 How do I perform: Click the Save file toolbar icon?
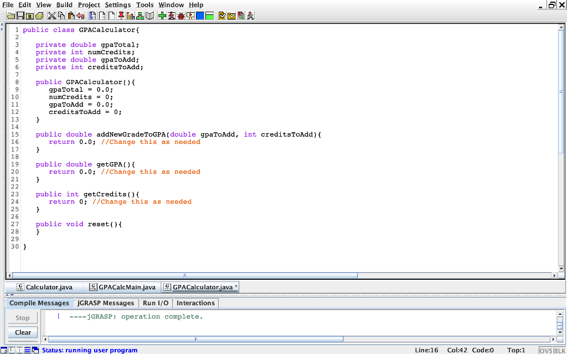[20, 15]
